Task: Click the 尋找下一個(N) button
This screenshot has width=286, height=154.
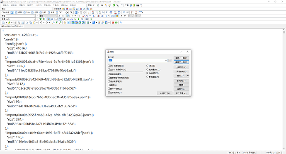Action: 181,62
